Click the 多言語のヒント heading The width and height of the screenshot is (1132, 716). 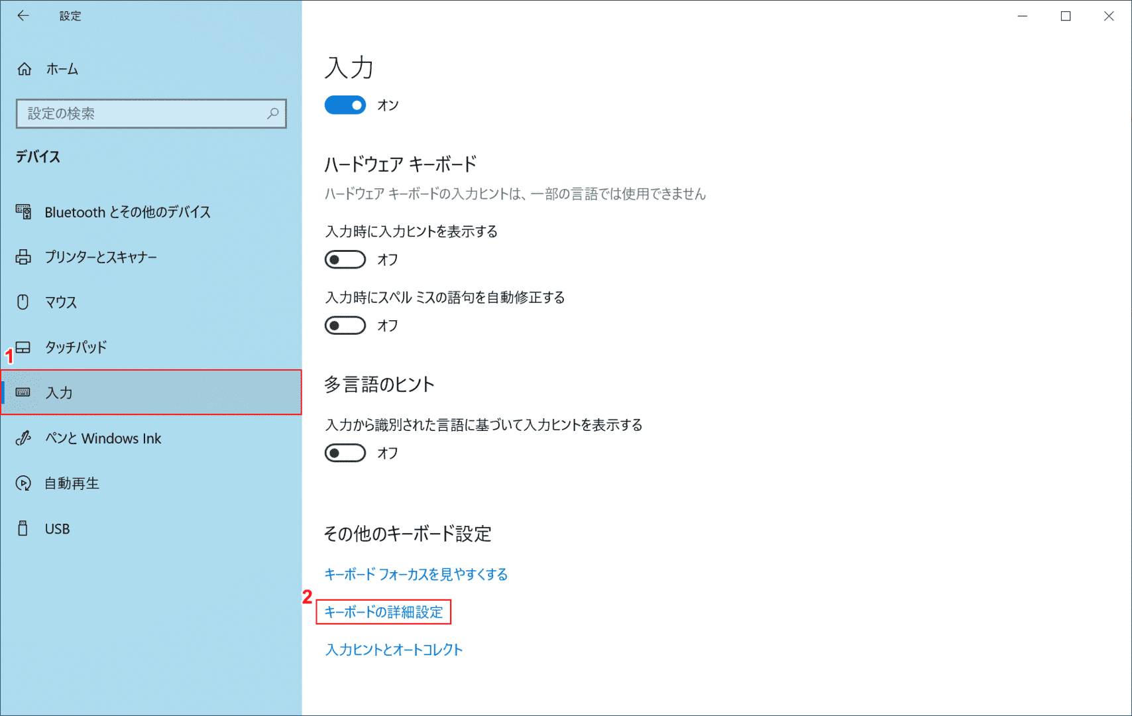[x=379, y=384]
